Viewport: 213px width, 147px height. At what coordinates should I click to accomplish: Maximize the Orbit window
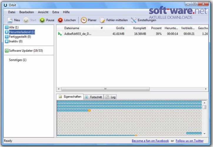[194, 4]
